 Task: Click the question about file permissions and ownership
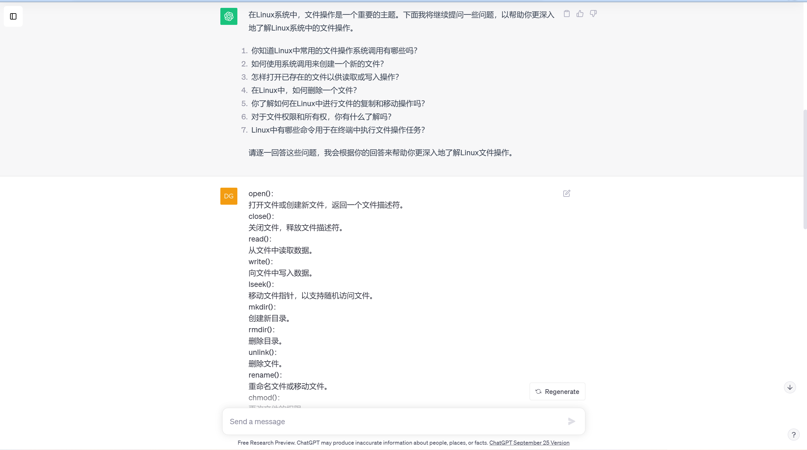[321, 117]
